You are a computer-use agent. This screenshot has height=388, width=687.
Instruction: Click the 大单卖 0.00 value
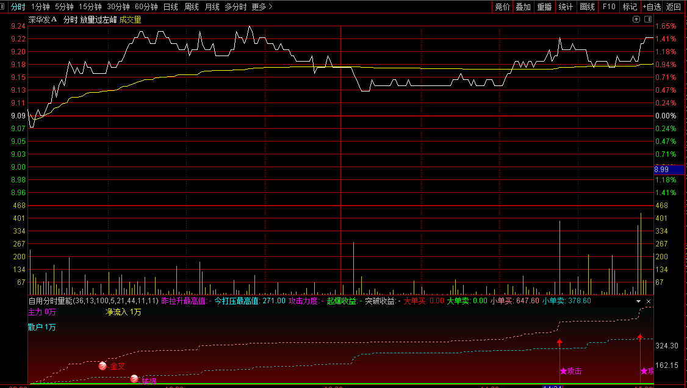click(x=467, y=301)
